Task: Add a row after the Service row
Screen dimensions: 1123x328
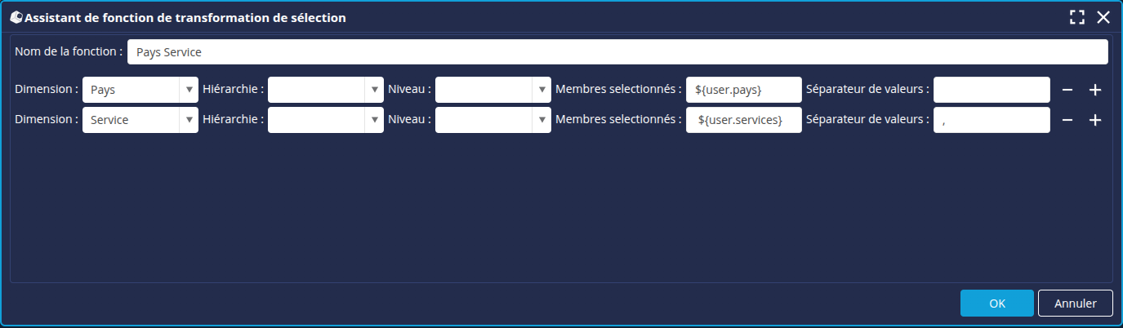Action: pyautogui.click(x=1095, y=120)
